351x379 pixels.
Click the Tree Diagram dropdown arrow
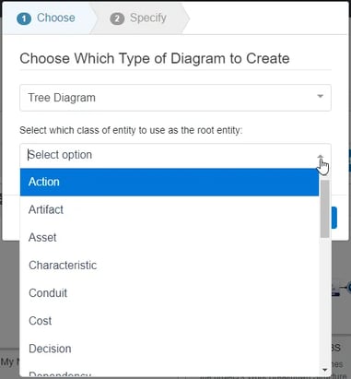pyautogui.click(x=320, y=97)
